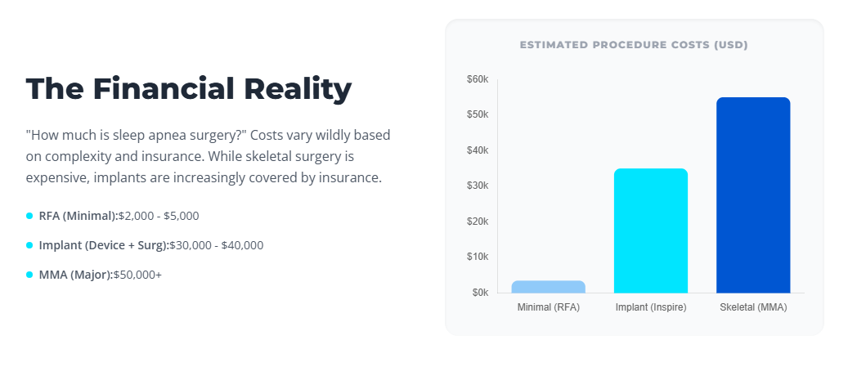Click the $0k y-axis label
Image resolution: width=857 pixels, height=367 pixels.
(x=480, y=292)
